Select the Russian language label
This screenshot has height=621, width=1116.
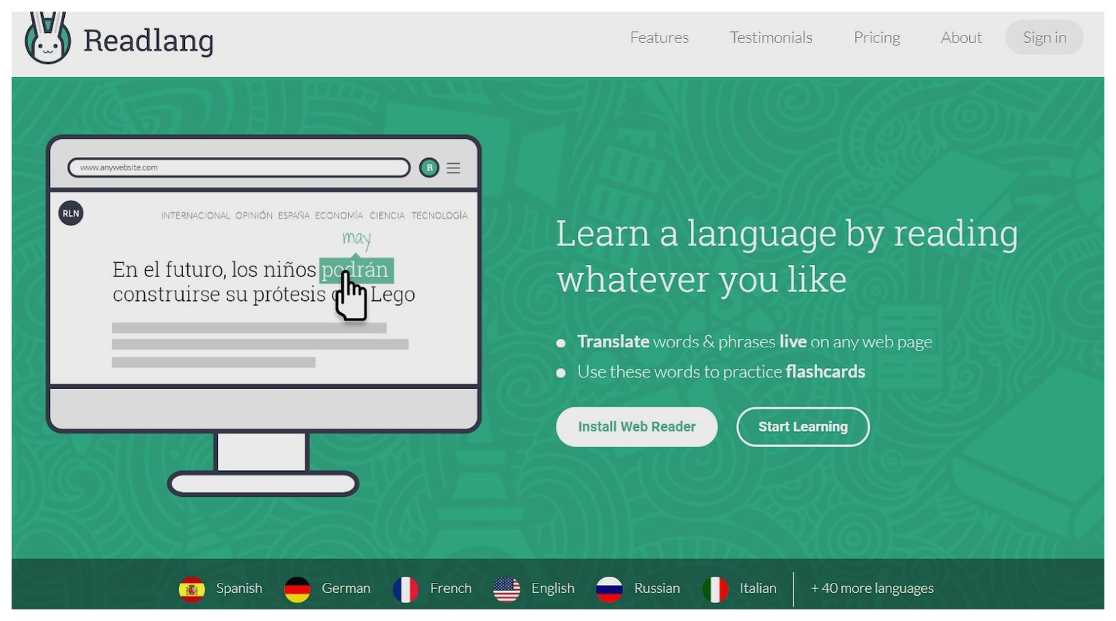click(657, 588)
